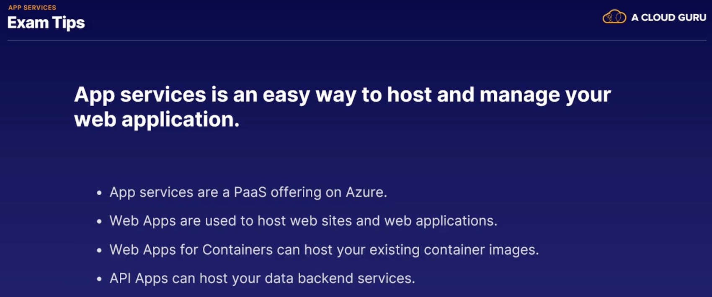Click the APP SERVICES section label
This screenshot has height=297, width=712.
pyautogui.click(x=32, y=8)
